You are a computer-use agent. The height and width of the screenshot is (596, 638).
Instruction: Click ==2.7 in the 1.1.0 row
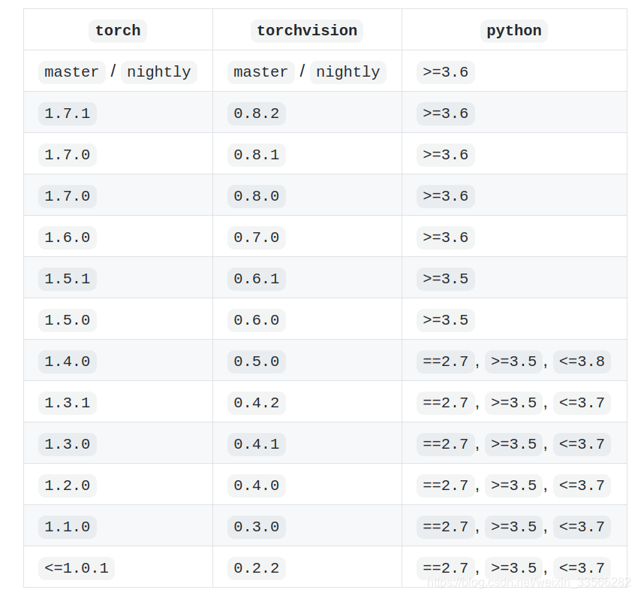click(x=446, y=527)
